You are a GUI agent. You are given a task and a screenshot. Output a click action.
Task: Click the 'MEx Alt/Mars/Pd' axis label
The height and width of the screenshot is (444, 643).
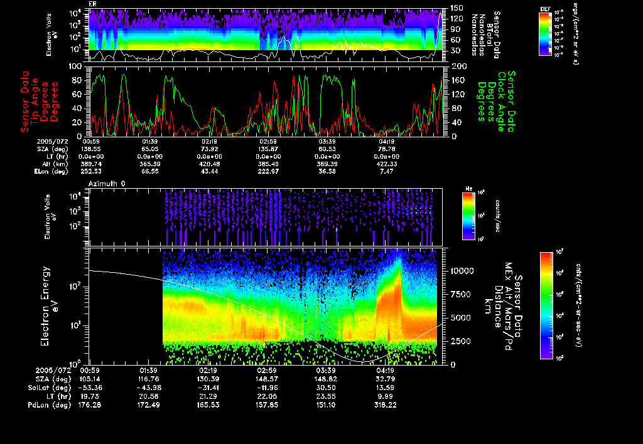(x=509, y=307)
